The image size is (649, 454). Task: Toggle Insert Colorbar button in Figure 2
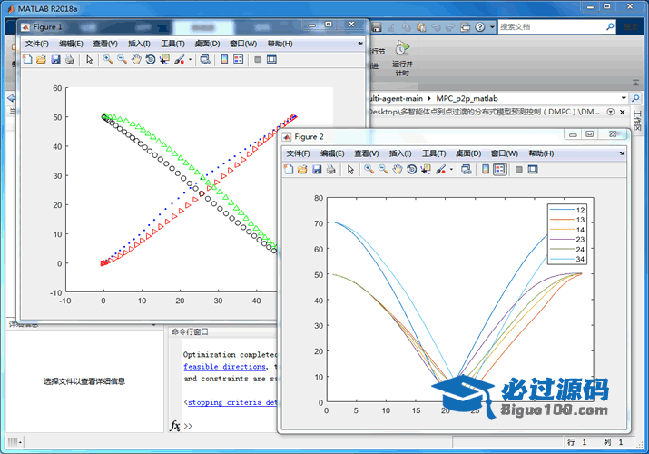486,169
